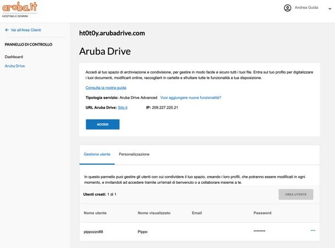Expand the account dropdown chevron

[x=330, y=9]
